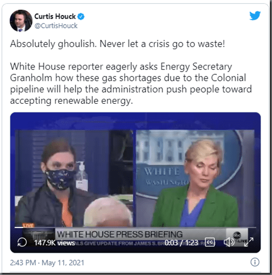Screen dimensions: 272x275
Task: Click the WHITE HOUSE PRESS BRIEFING banner
Action: click(x=119, y=234)
